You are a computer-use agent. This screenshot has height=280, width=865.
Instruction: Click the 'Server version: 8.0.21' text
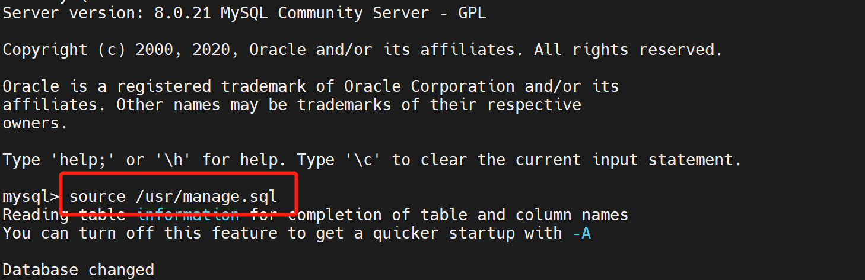tap(107, 13)
